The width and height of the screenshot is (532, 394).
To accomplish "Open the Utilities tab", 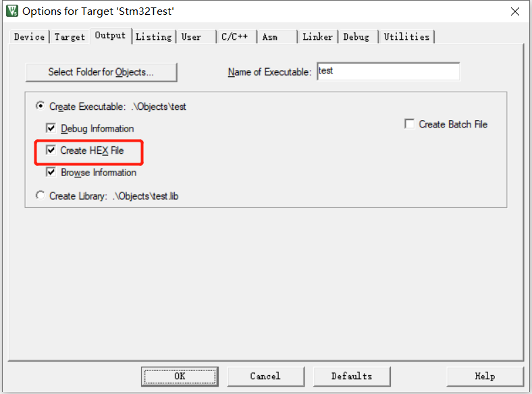I will coord(406,36).
